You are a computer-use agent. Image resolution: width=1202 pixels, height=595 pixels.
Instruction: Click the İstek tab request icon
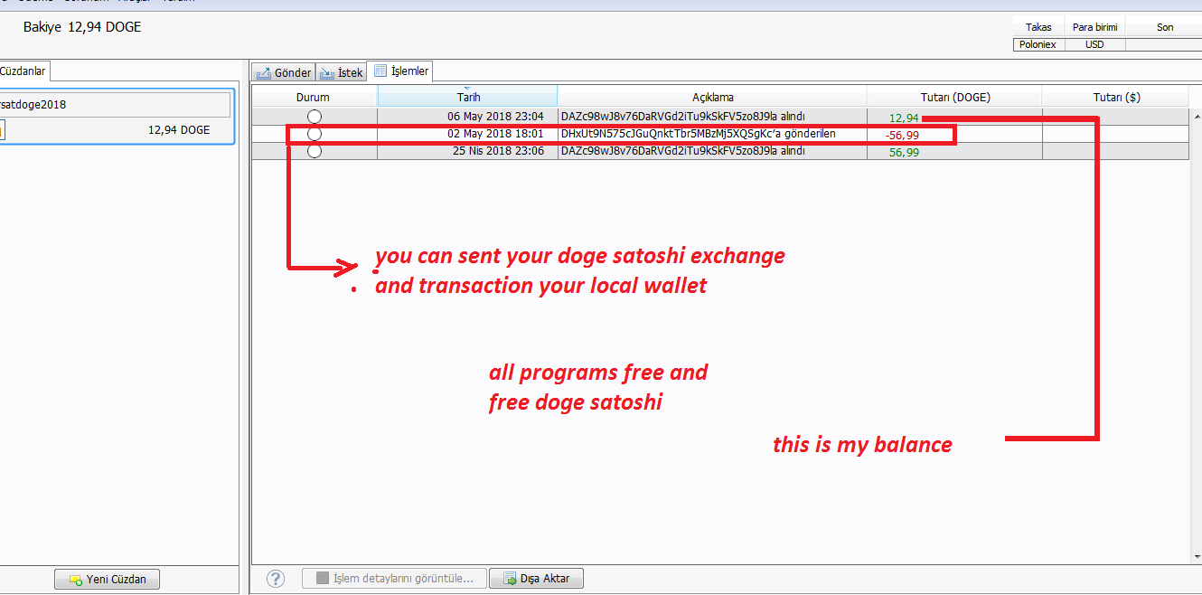click(x=327, y=73)
